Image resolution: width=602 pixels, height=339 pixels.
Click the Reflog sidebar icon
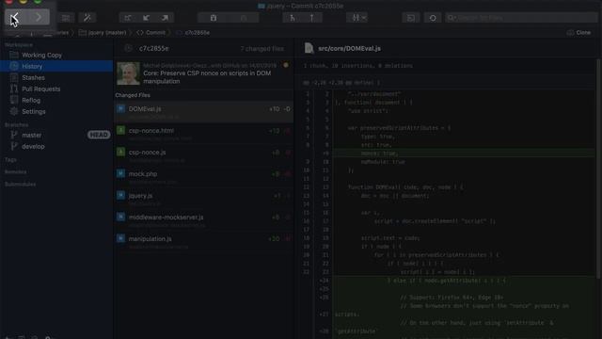point(14,100)
